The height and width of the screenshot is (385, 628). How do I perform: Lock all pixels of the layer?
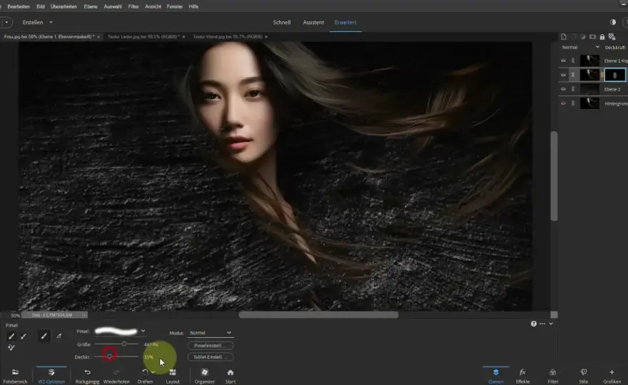pos(602,37)
